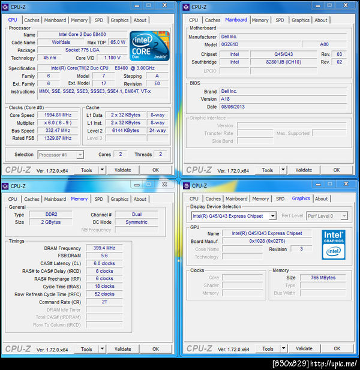This screenshot has height=370, width=360.
Task: Switch to the Memory tab in the Graphics window
Action: point(260,198)
